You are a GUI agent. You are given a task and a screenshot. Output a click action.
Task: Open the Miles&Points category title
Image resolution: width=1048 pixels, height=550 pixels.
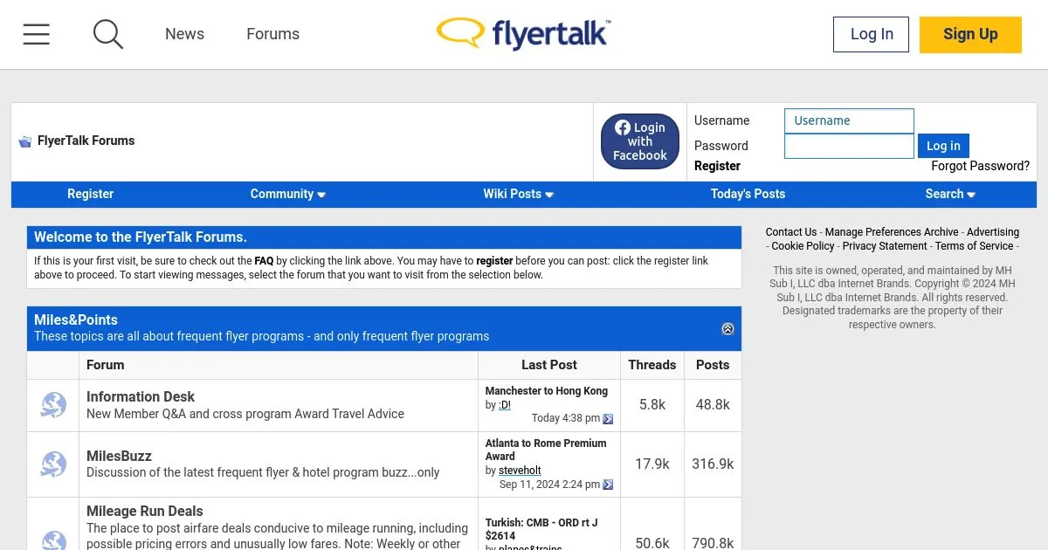[x=75, y=320]
